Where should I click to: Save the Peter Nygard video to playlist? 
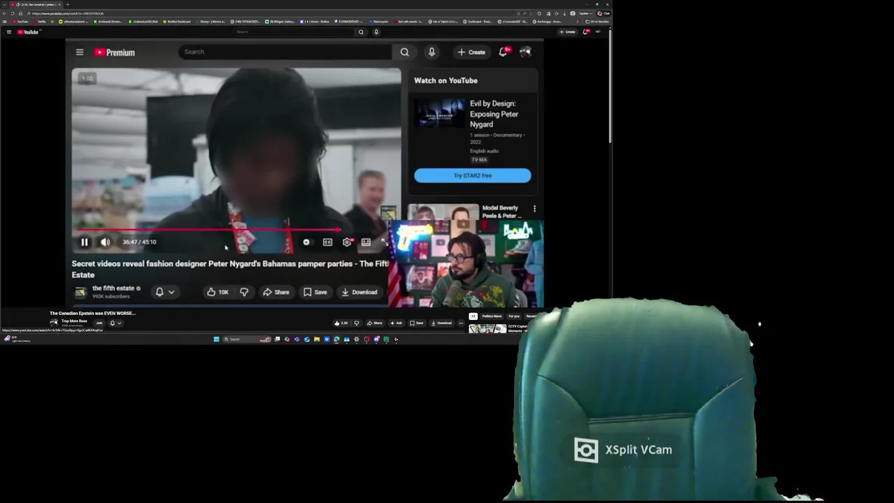point(315,292)
